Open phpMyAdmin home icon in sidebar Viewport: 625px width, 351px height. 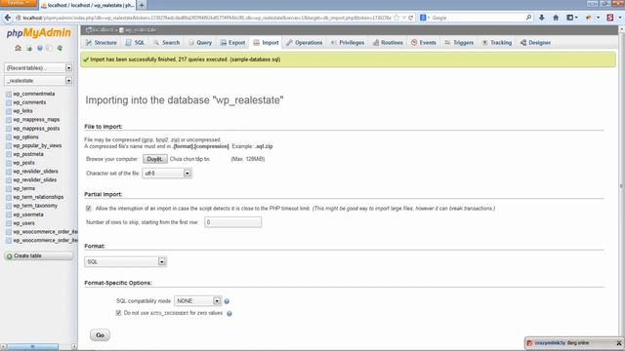(18, 48)
